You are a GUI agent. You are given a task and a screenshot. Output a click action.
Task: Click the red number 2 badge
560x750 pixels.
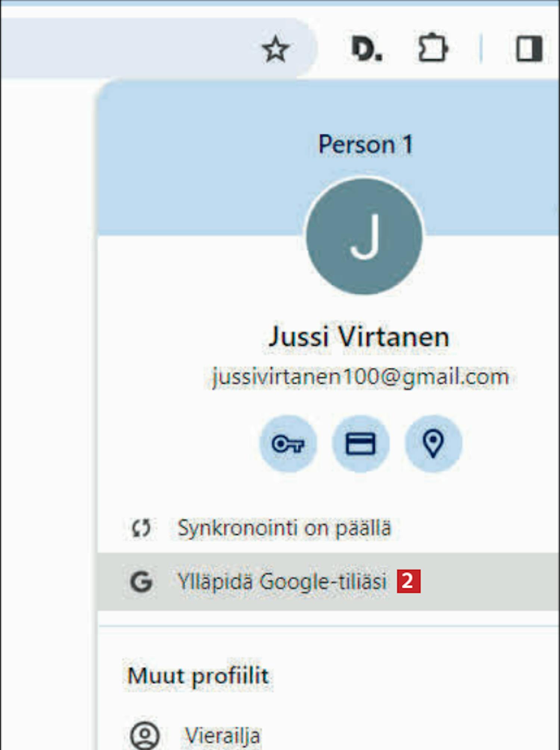coord(408,581)
